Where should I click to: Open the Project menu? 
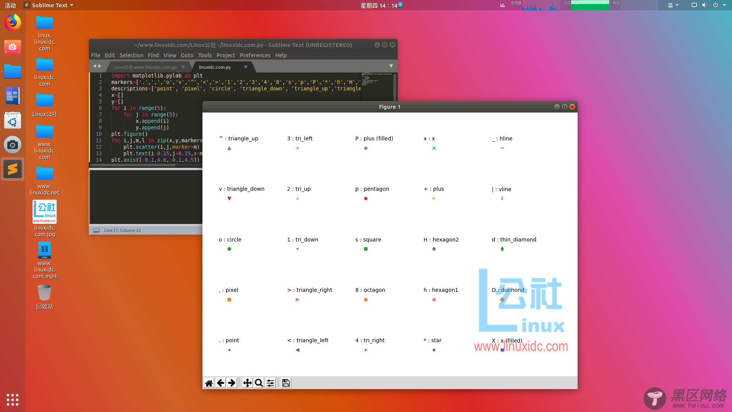pos(226,55)
